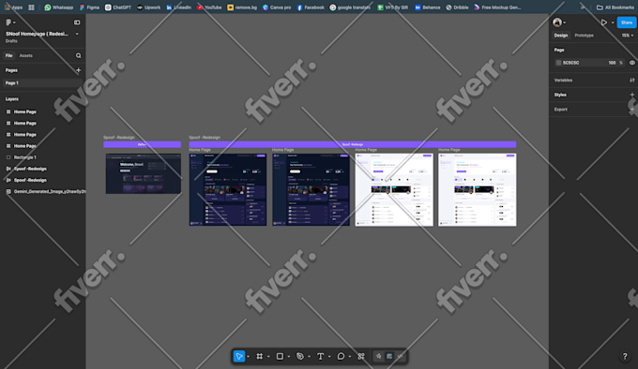638x369 pixels.
Task: Open the ChatGPT bookmark
Action: (117, 7)
